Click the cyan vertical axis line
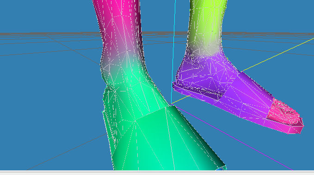Image resolution: width=314 pixels, height=175 pixels. pos(173,50)
